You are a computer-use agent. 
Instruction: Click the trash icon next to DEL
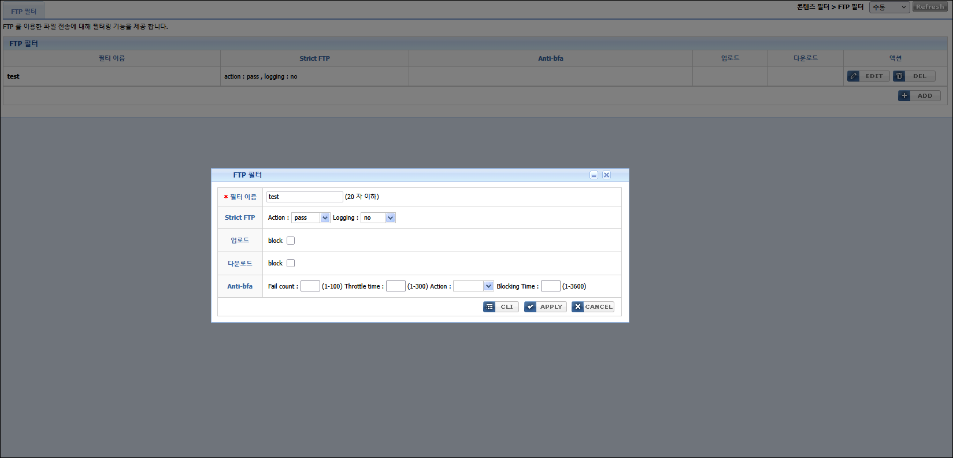(899, 76)
